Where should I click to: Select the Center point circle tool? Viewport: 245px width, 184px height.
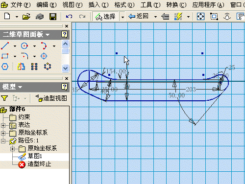(24, 46)
